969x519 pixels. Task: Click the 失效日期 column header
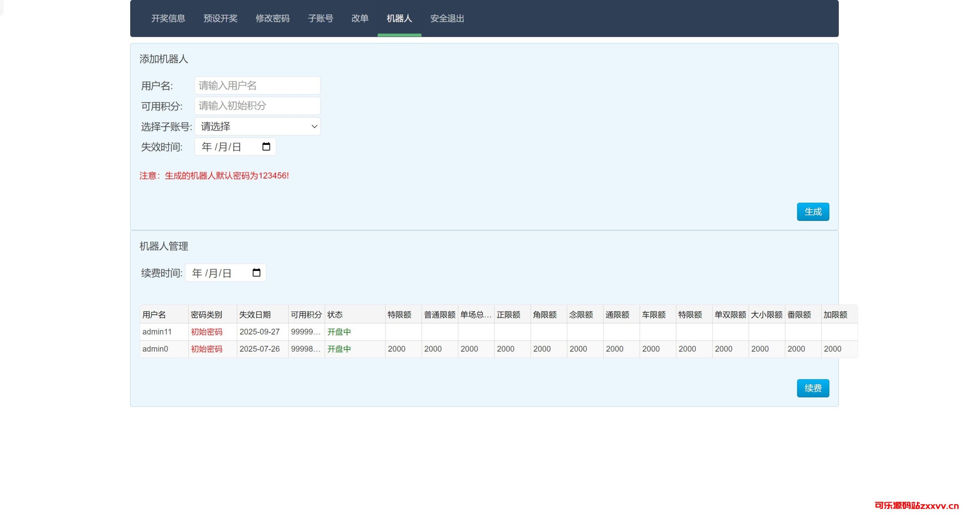click(x=263, y=314)
